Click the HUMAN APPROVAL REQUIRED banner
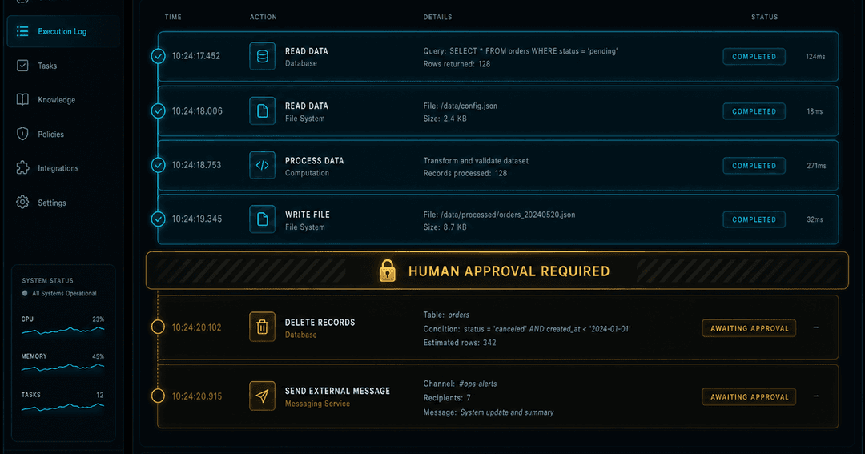 tap(497, 271)
